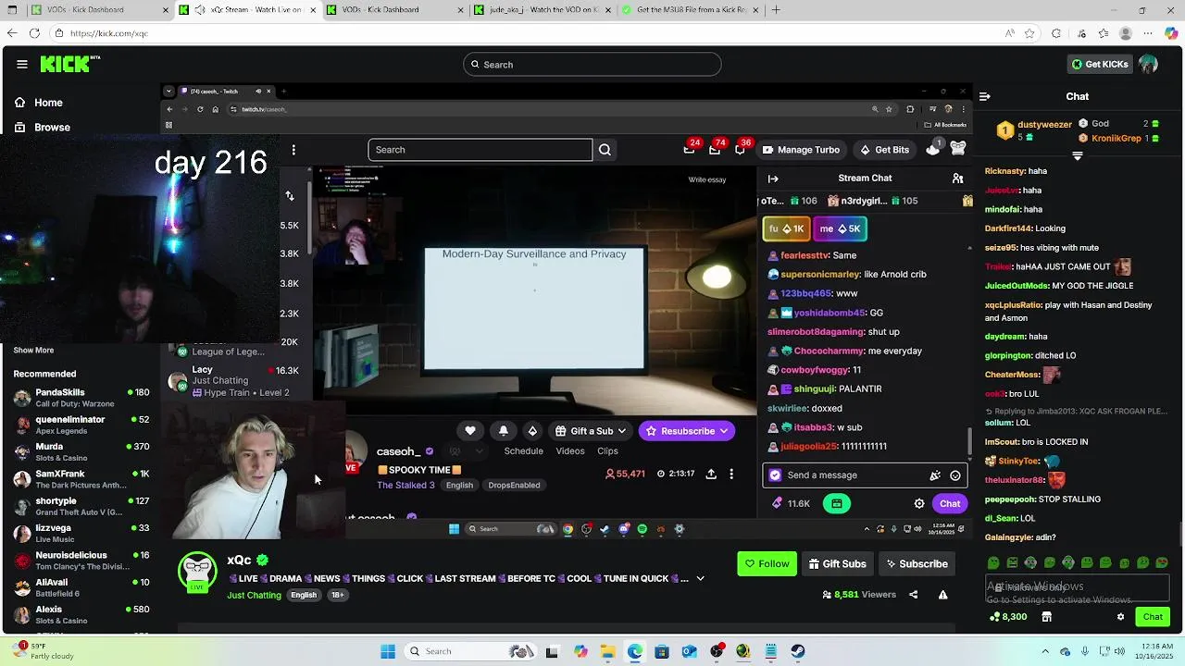Click the Kick search field
The height and width of the screenshot is (666, 1185).
592,65
